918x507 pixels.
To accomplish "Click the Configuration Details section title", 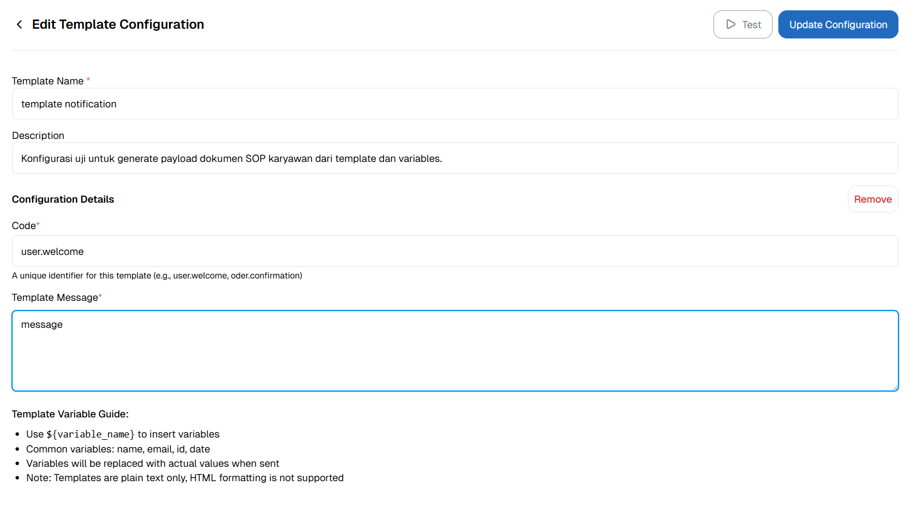I will click(63, 199).
